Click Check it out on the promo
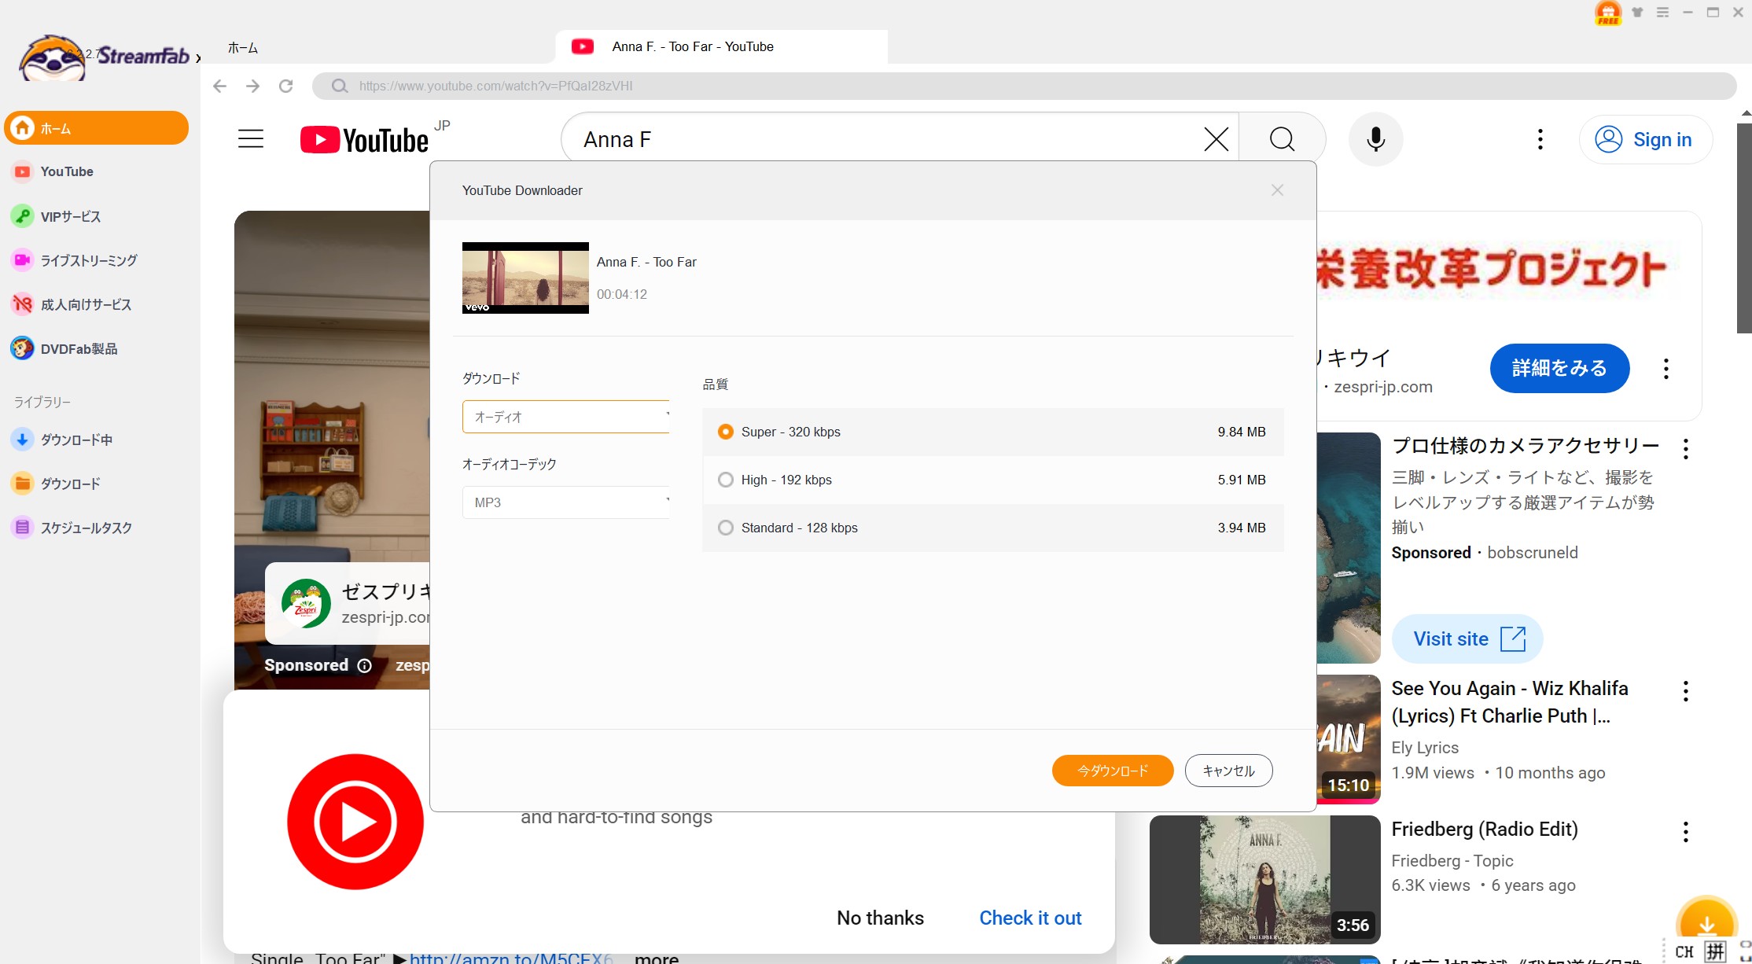This screenshot has width=1752, height=964. 1030,918
